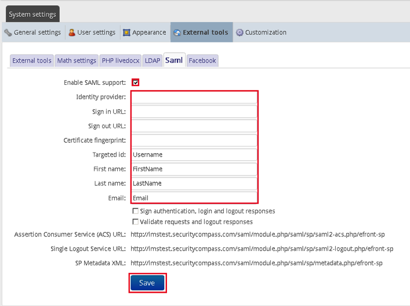This screenshot has height=306, width=410.
Task: Click the Certificate fingerprint text box
Action: (x=194, y=141)
